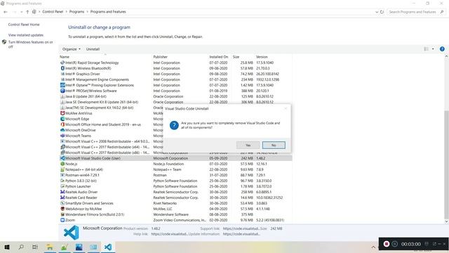Image resolution: width=449 pixels, height=253 pixels.
Task: Pause the screen recording
Action: pos(394,244)
